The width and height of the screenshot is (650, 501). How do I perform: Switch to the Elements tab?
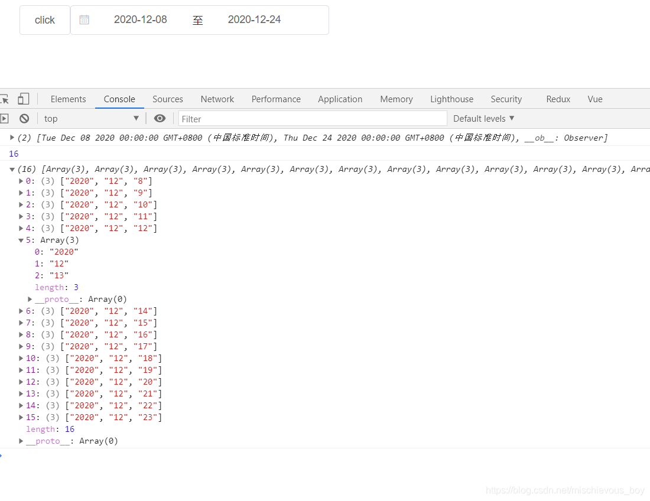(x=69, y=99)
